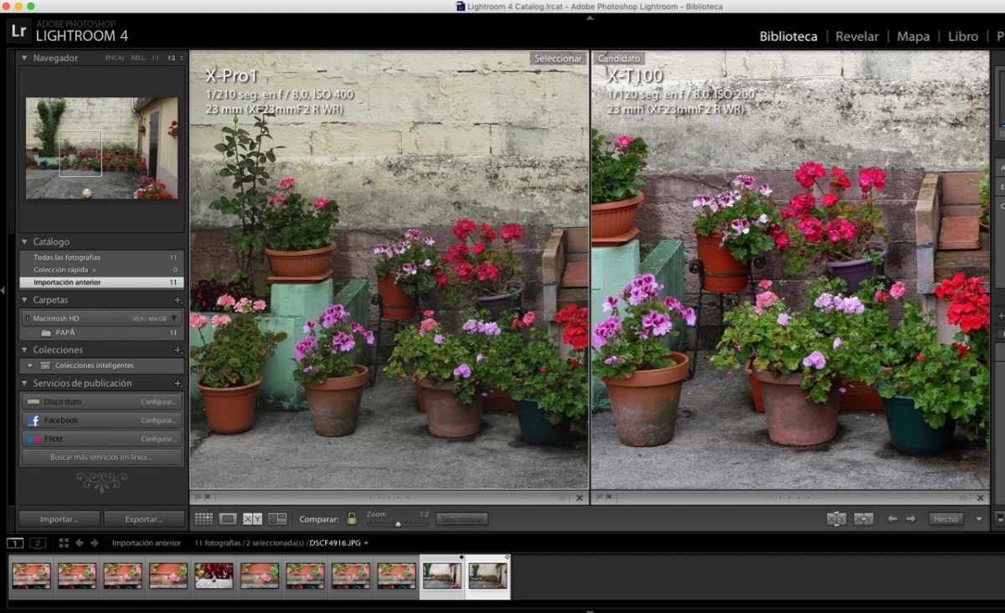Close the Candidato panel with its X
Viewport: 1005px width, 613px height.
980,497
